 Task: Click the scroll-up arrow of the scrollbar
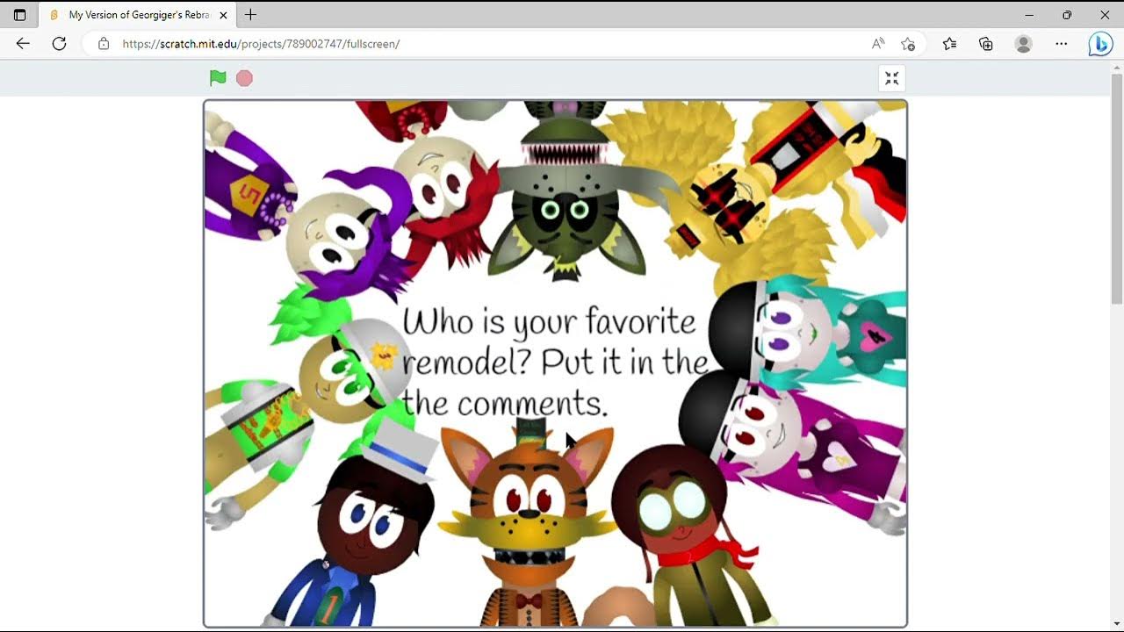click(1116, 67)
